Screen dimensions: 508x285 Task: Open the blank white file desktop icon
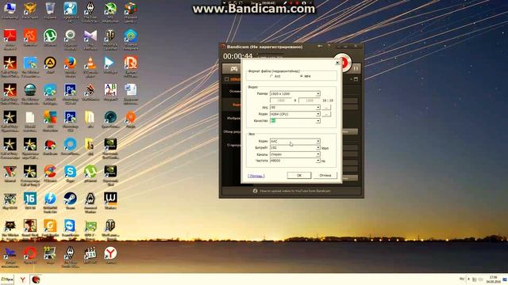tap(30, 120)
